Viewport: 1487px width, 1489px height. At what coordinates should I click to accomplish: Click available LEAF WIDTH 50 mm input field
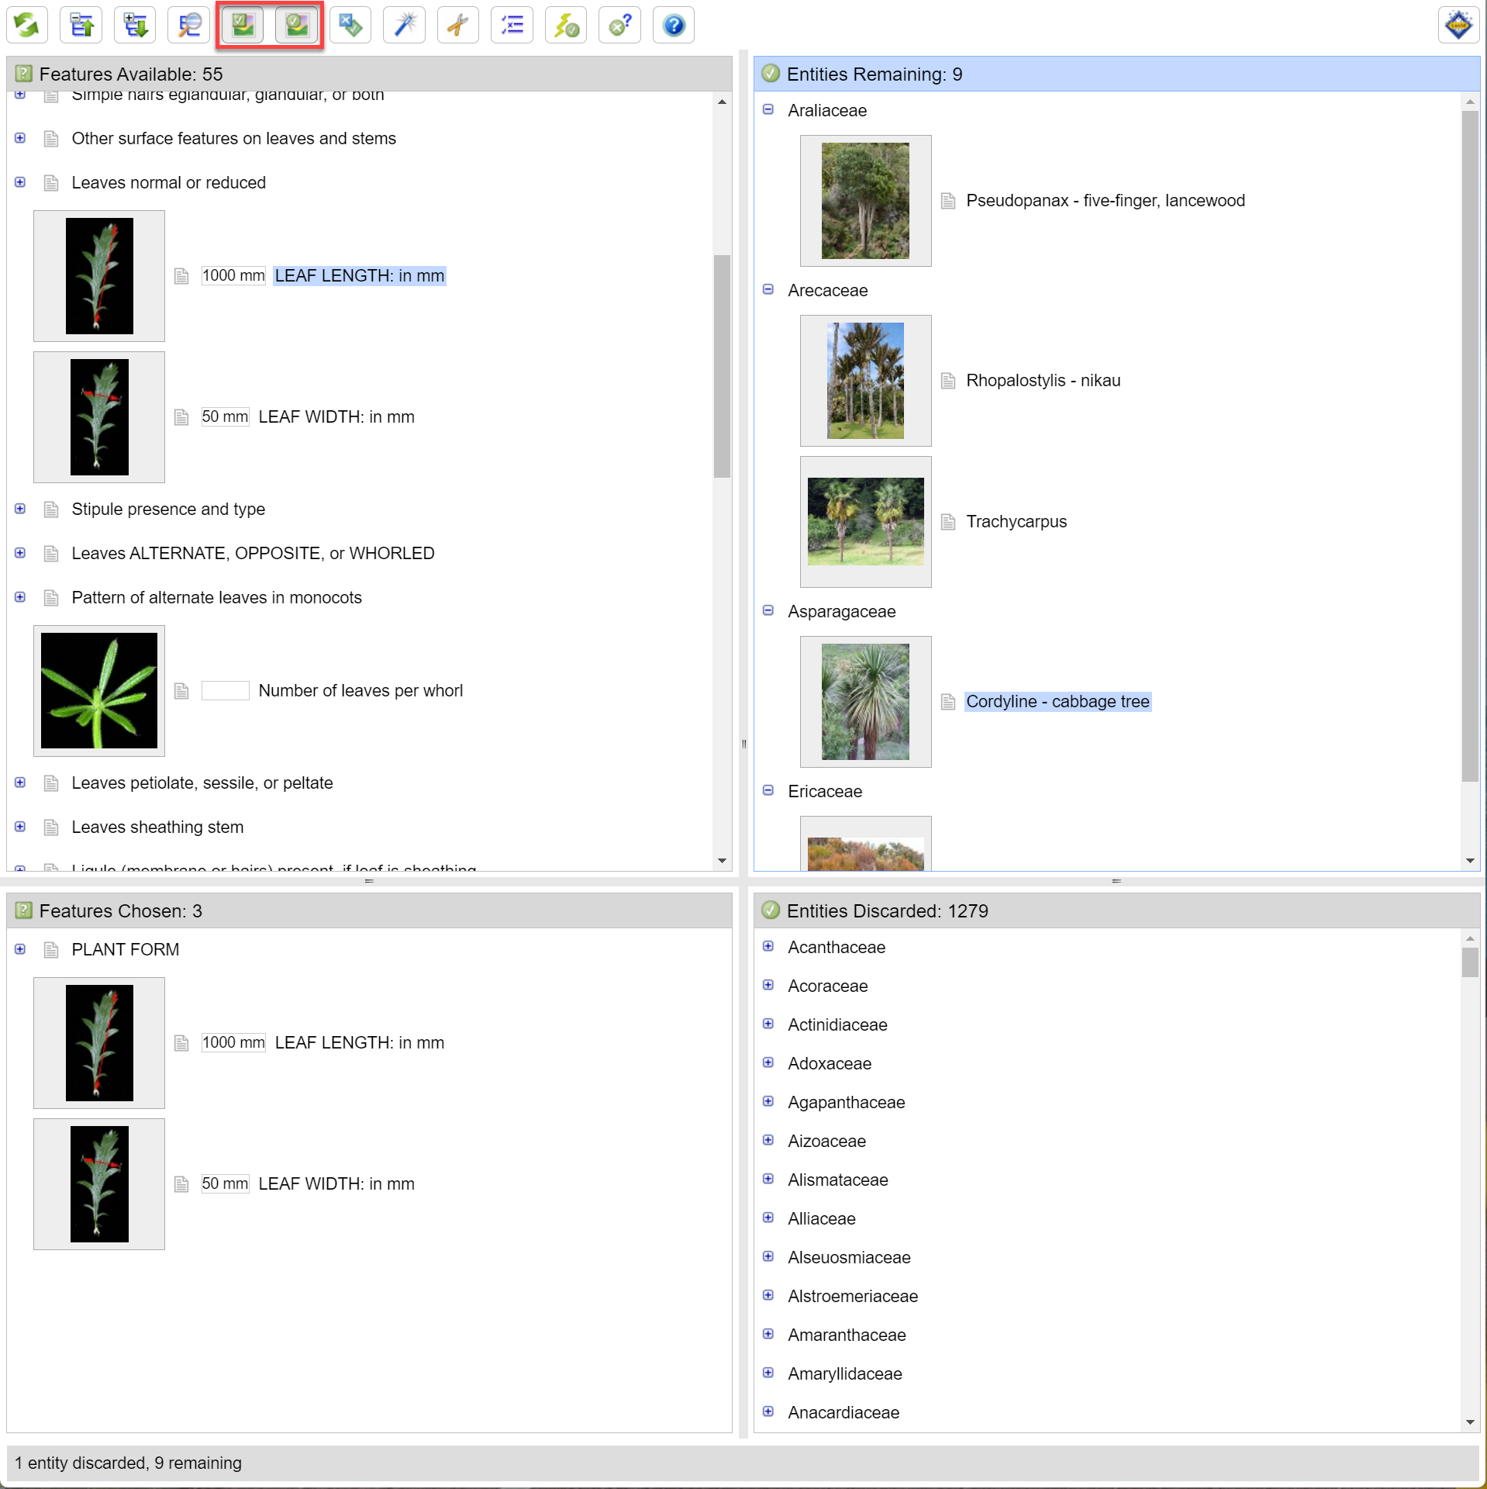(225, 417)
